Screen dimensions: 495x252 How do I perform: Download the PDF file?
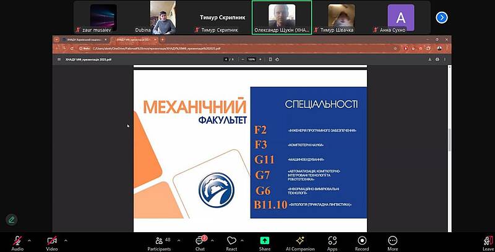point(429,59)
